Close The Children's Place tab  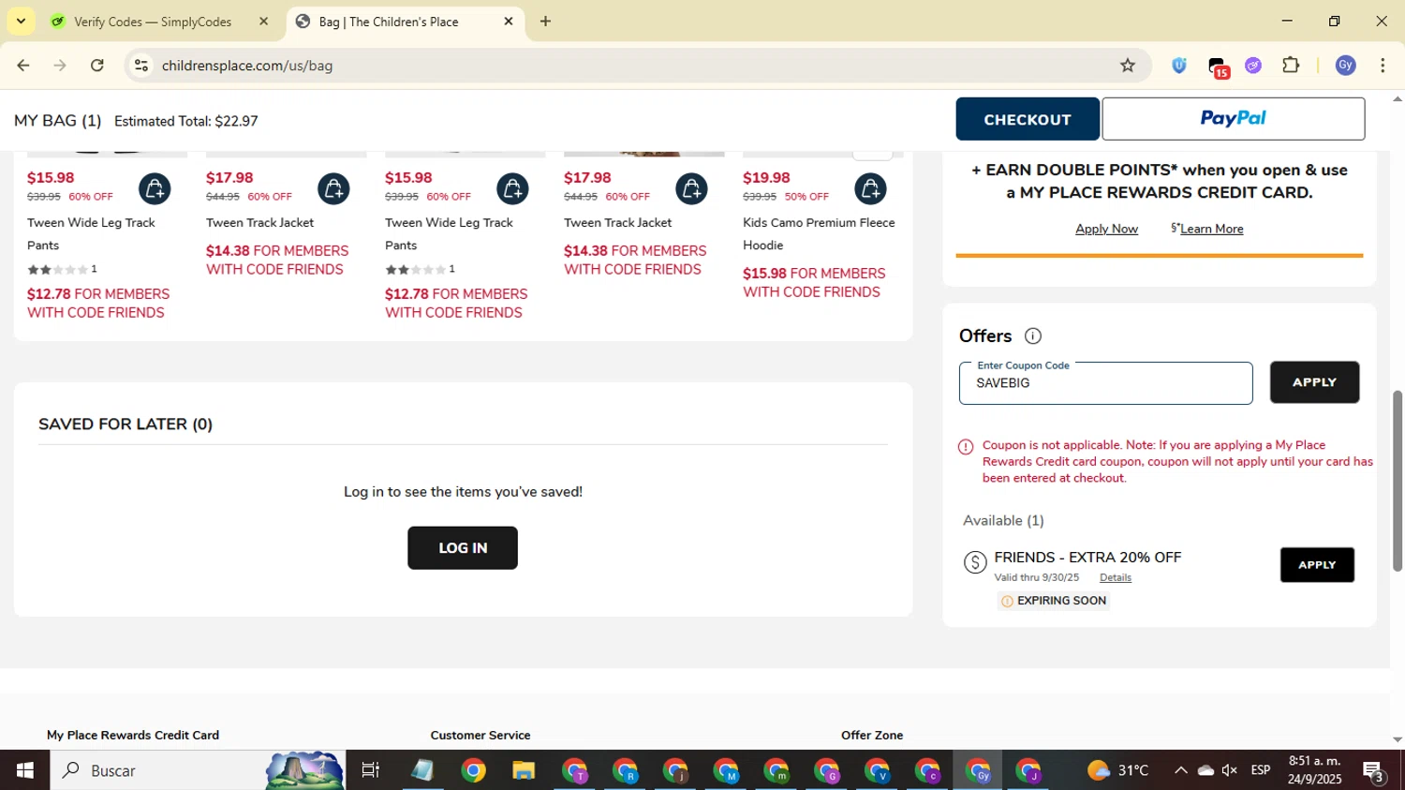[509, 22]
